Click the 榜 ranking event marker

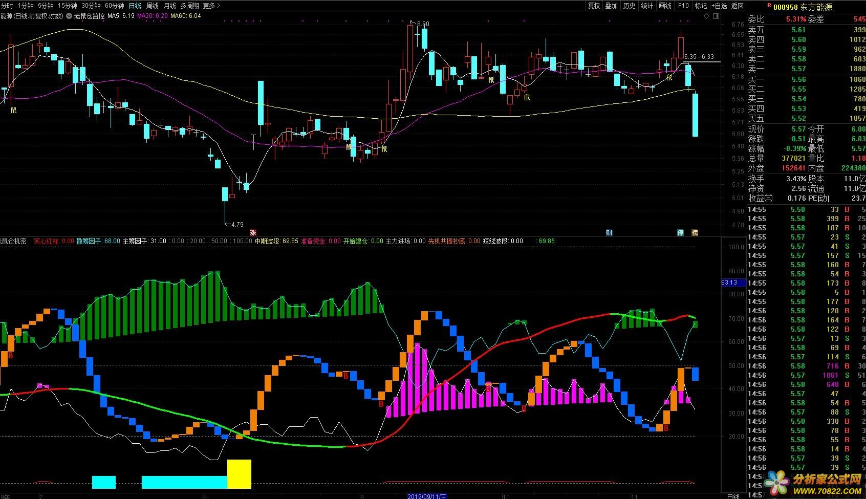(x=695, y=232)
